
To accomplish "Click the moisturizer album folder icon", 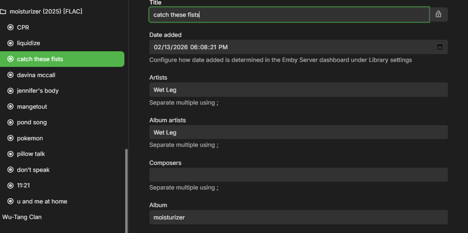I will click(3, 11).
